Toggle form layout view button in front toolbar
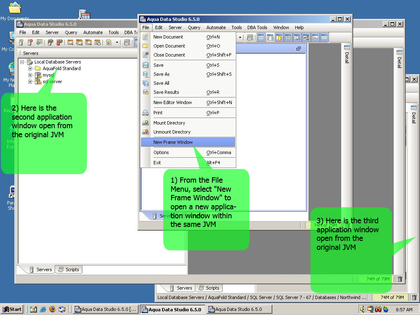Viewport: 420px width, 315px height. click(270, 37)
